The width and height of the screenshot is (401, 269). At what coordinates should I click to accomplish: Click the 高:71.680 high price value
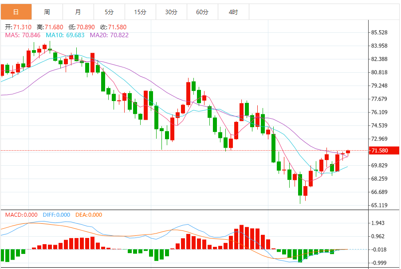tap(50, 27)
